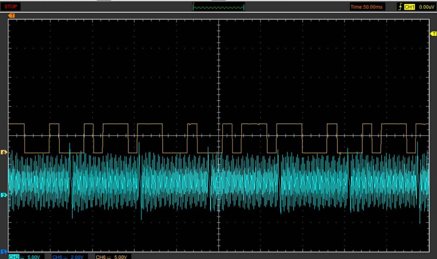Open the CH2 5.00V scale setting
The image size is (437, 259).
coord(34,257)
